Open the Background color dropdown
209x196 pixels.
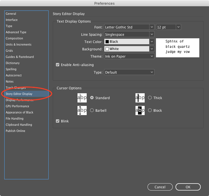click(x=129, y=49)
